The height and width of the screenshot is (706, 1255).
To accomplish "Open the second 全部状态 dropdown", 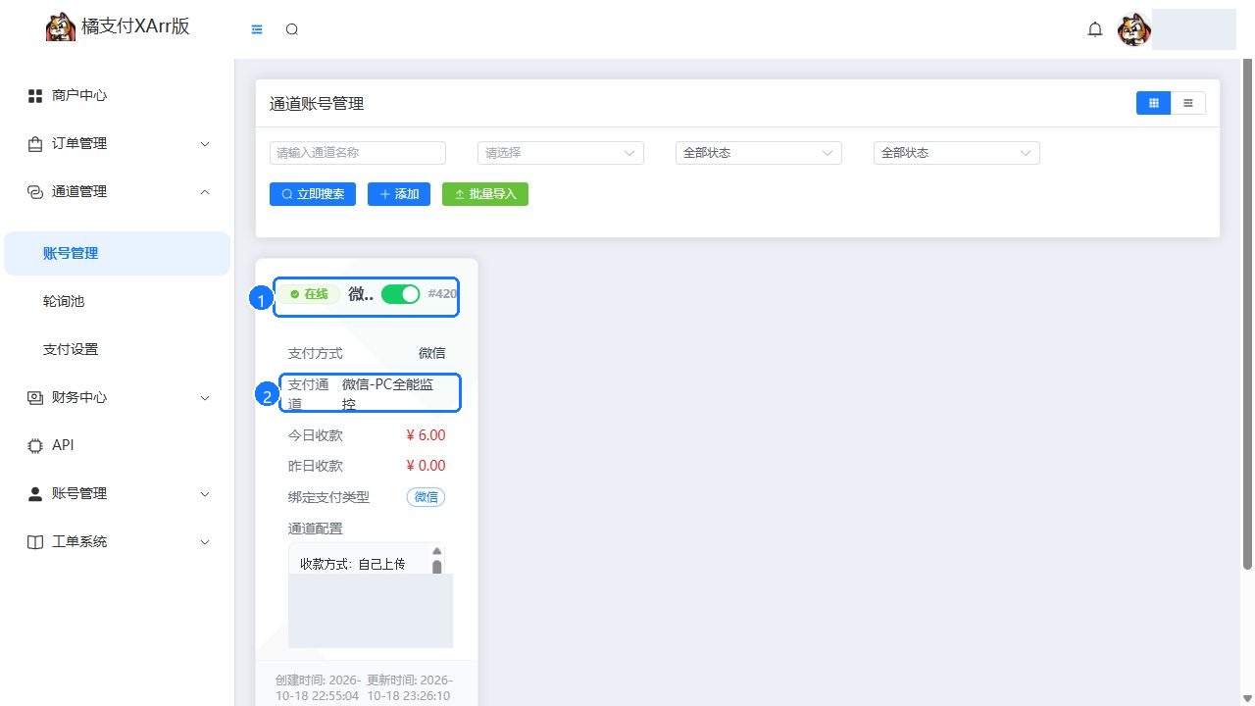I will tap(957, 153).
